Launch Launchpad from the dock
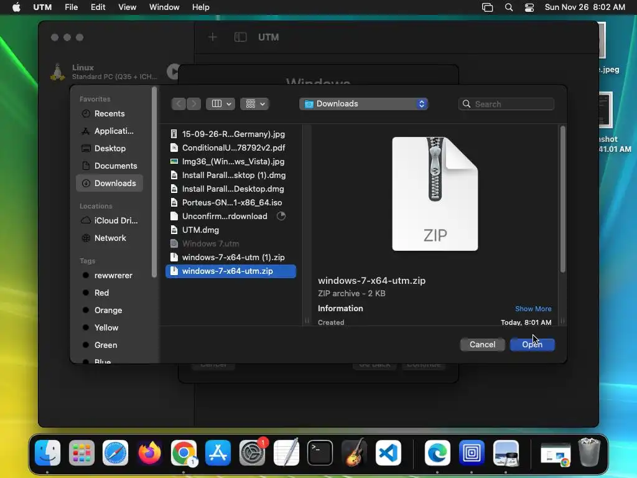This screenshot has width=637, height=478. pos(81,452)
